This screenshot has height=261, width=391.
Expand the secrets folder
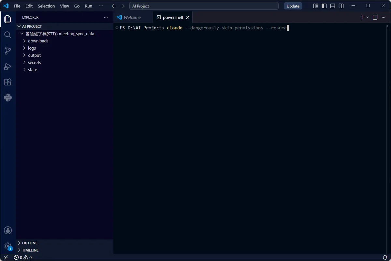[x=65, y=62]
